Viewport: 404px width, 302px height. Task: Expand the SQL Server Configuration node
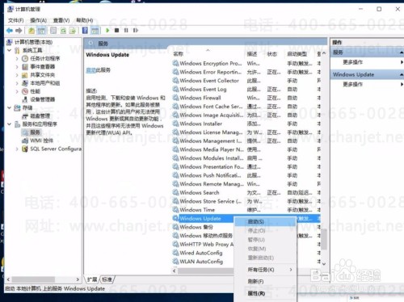click(x=17, y=149)
